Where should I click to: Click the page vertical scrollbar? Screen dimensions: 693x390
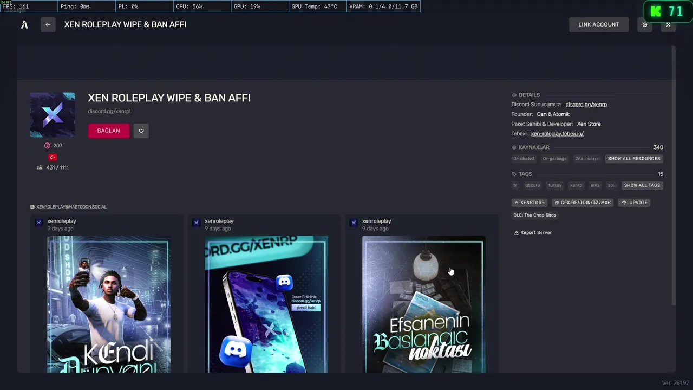coord(674,176)
